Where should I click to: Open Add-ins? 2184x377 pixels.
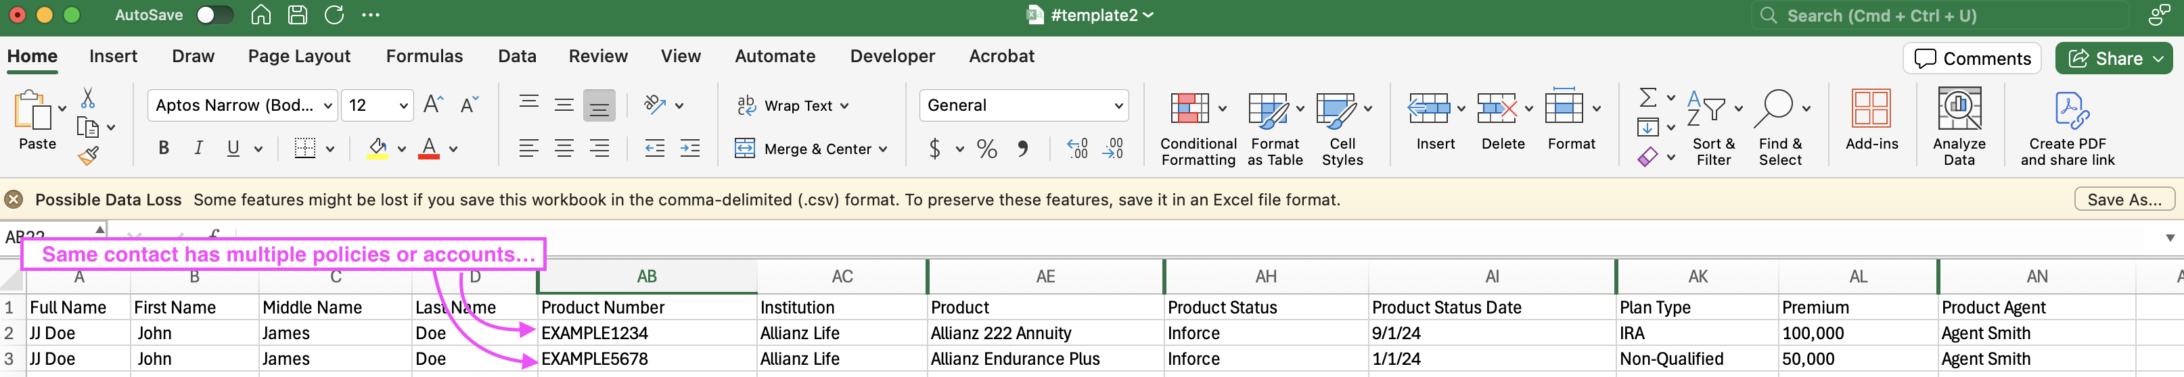click(1871, 120)
